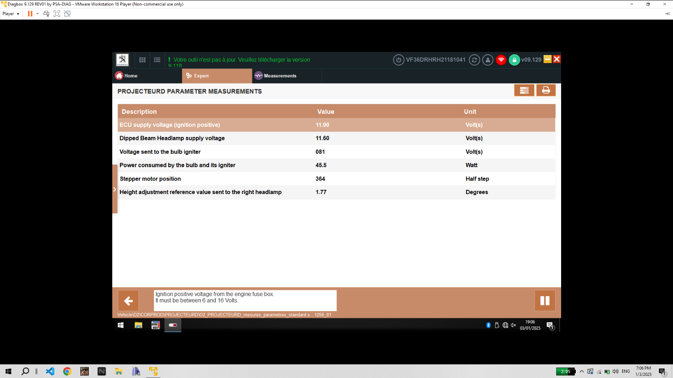The height and width of the screenshot is (378, 673).
Task: Click the Peugeot logo icon
Action: tap(122, 60)
